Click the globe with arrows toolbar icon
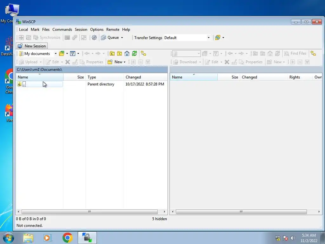325x244 pixels. (x=218, y=37)
